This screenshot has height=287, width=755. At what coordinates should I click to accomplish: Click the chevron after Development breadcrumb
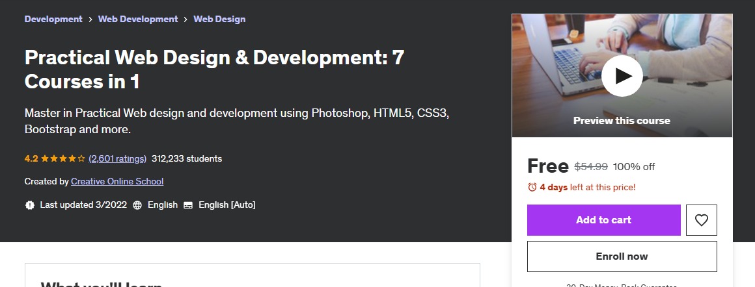click(90, 19)
